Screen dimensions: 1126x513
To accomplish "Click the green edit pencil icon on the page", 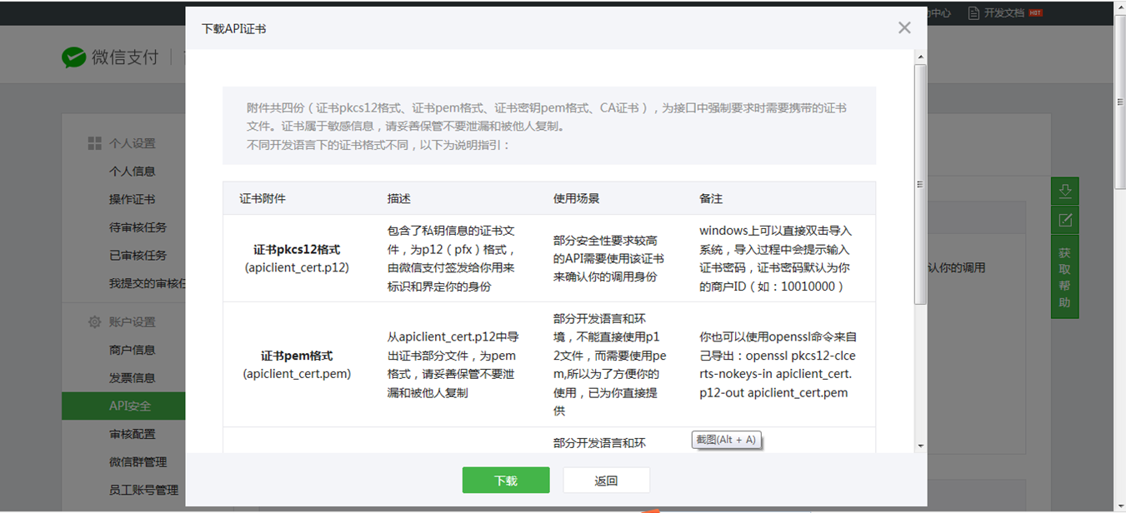I will 1064,221.
